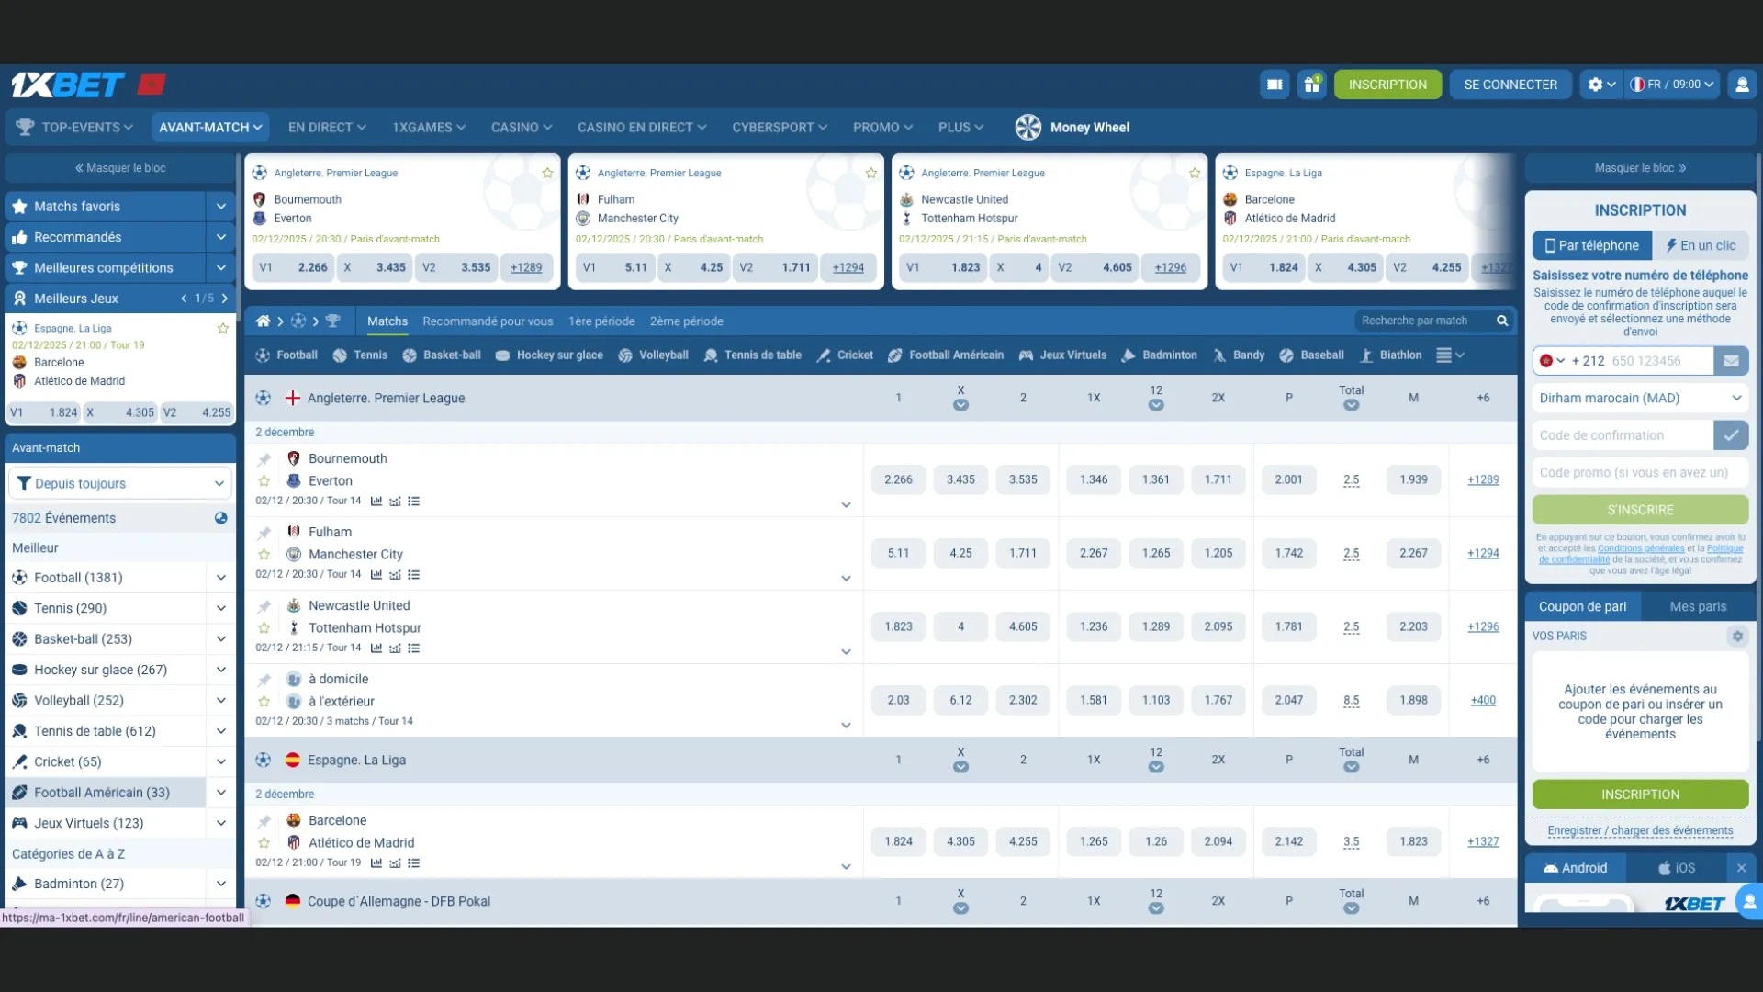Click the Android app download icon
The width and height of the screenshot is (1763, 992).
(x=1550, y=868)
